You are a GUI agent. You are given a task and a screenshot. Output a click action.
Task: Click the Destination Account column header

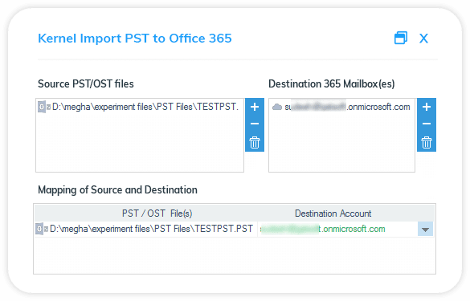(333, 214)
